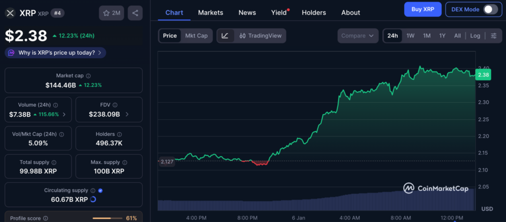
Task: Select the Mkt Cap chart view
Action: (x=196, y=36)
